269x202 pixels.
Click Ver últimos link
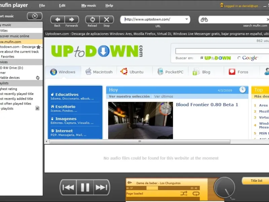(163, 96)
